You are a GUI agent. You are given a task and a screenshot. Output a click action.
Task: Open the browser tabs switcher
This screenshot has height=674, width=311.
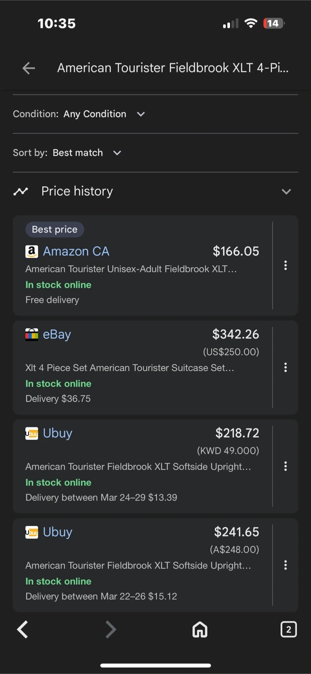(289, 630)
